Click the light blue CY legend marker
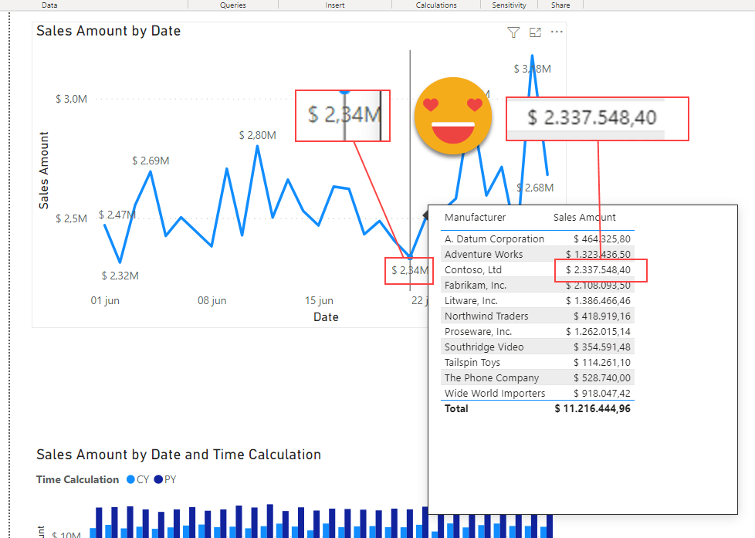Screen dimensions: 755x538 coord(130,479)
